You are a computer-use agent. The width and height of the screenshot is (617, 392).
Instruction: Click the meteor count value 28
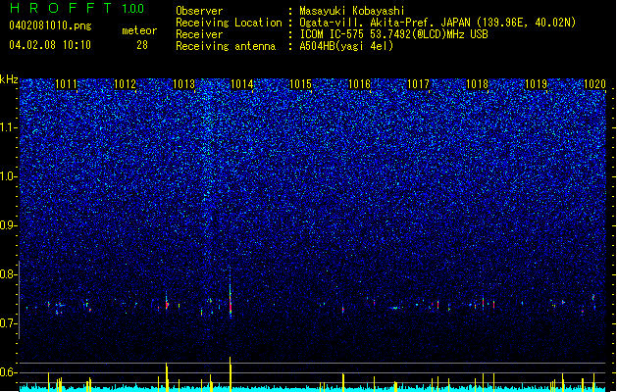142,45
